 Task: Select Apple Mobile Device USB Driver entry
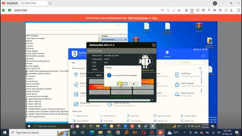click(40, 99)
